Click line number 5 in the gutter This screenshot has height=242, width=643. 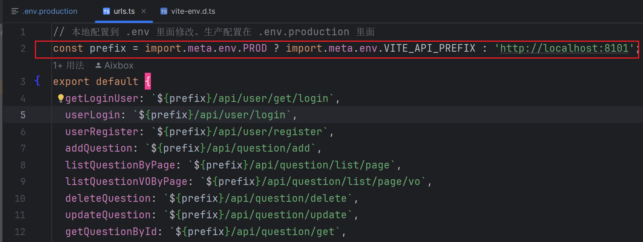(23, 115)
